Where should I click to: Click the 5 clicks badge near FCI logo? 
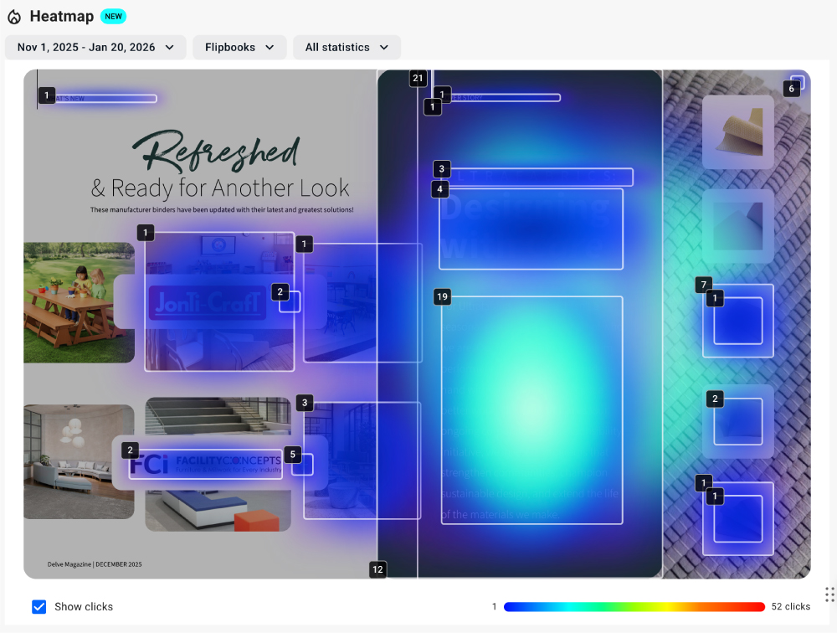point(292,455)
